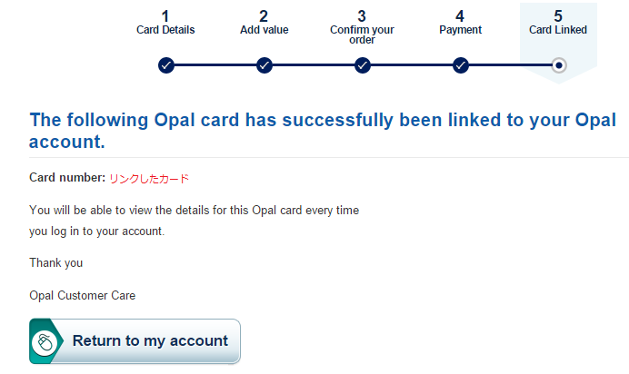Select the Payment step checkmark circle
629x374 pixels.
[x=461, y=65]
